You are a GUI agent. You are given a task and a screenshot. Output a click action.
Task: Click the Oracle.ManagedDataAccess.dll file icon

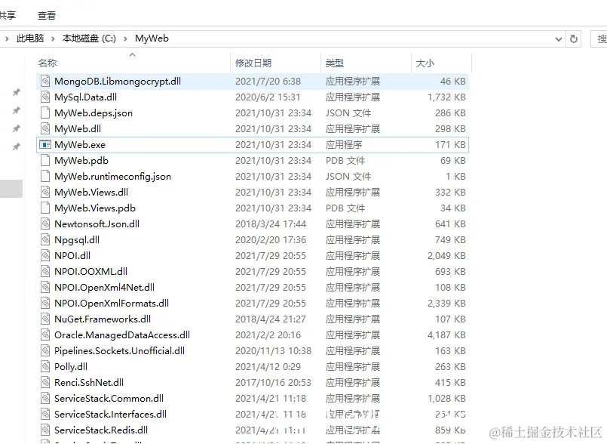(x=45, y=335)
